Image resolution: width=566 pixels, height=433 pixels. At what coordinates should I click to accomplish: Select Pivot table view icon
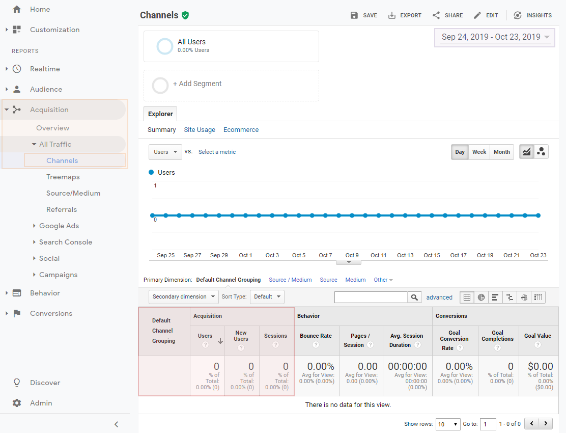click(x=538, y=297)
